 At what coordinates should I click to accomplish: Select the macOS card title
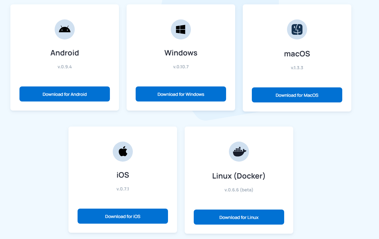(x=297, y=54)
